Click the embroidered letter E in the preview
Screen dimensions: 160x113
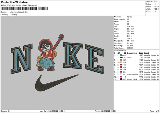click(94, 59)
